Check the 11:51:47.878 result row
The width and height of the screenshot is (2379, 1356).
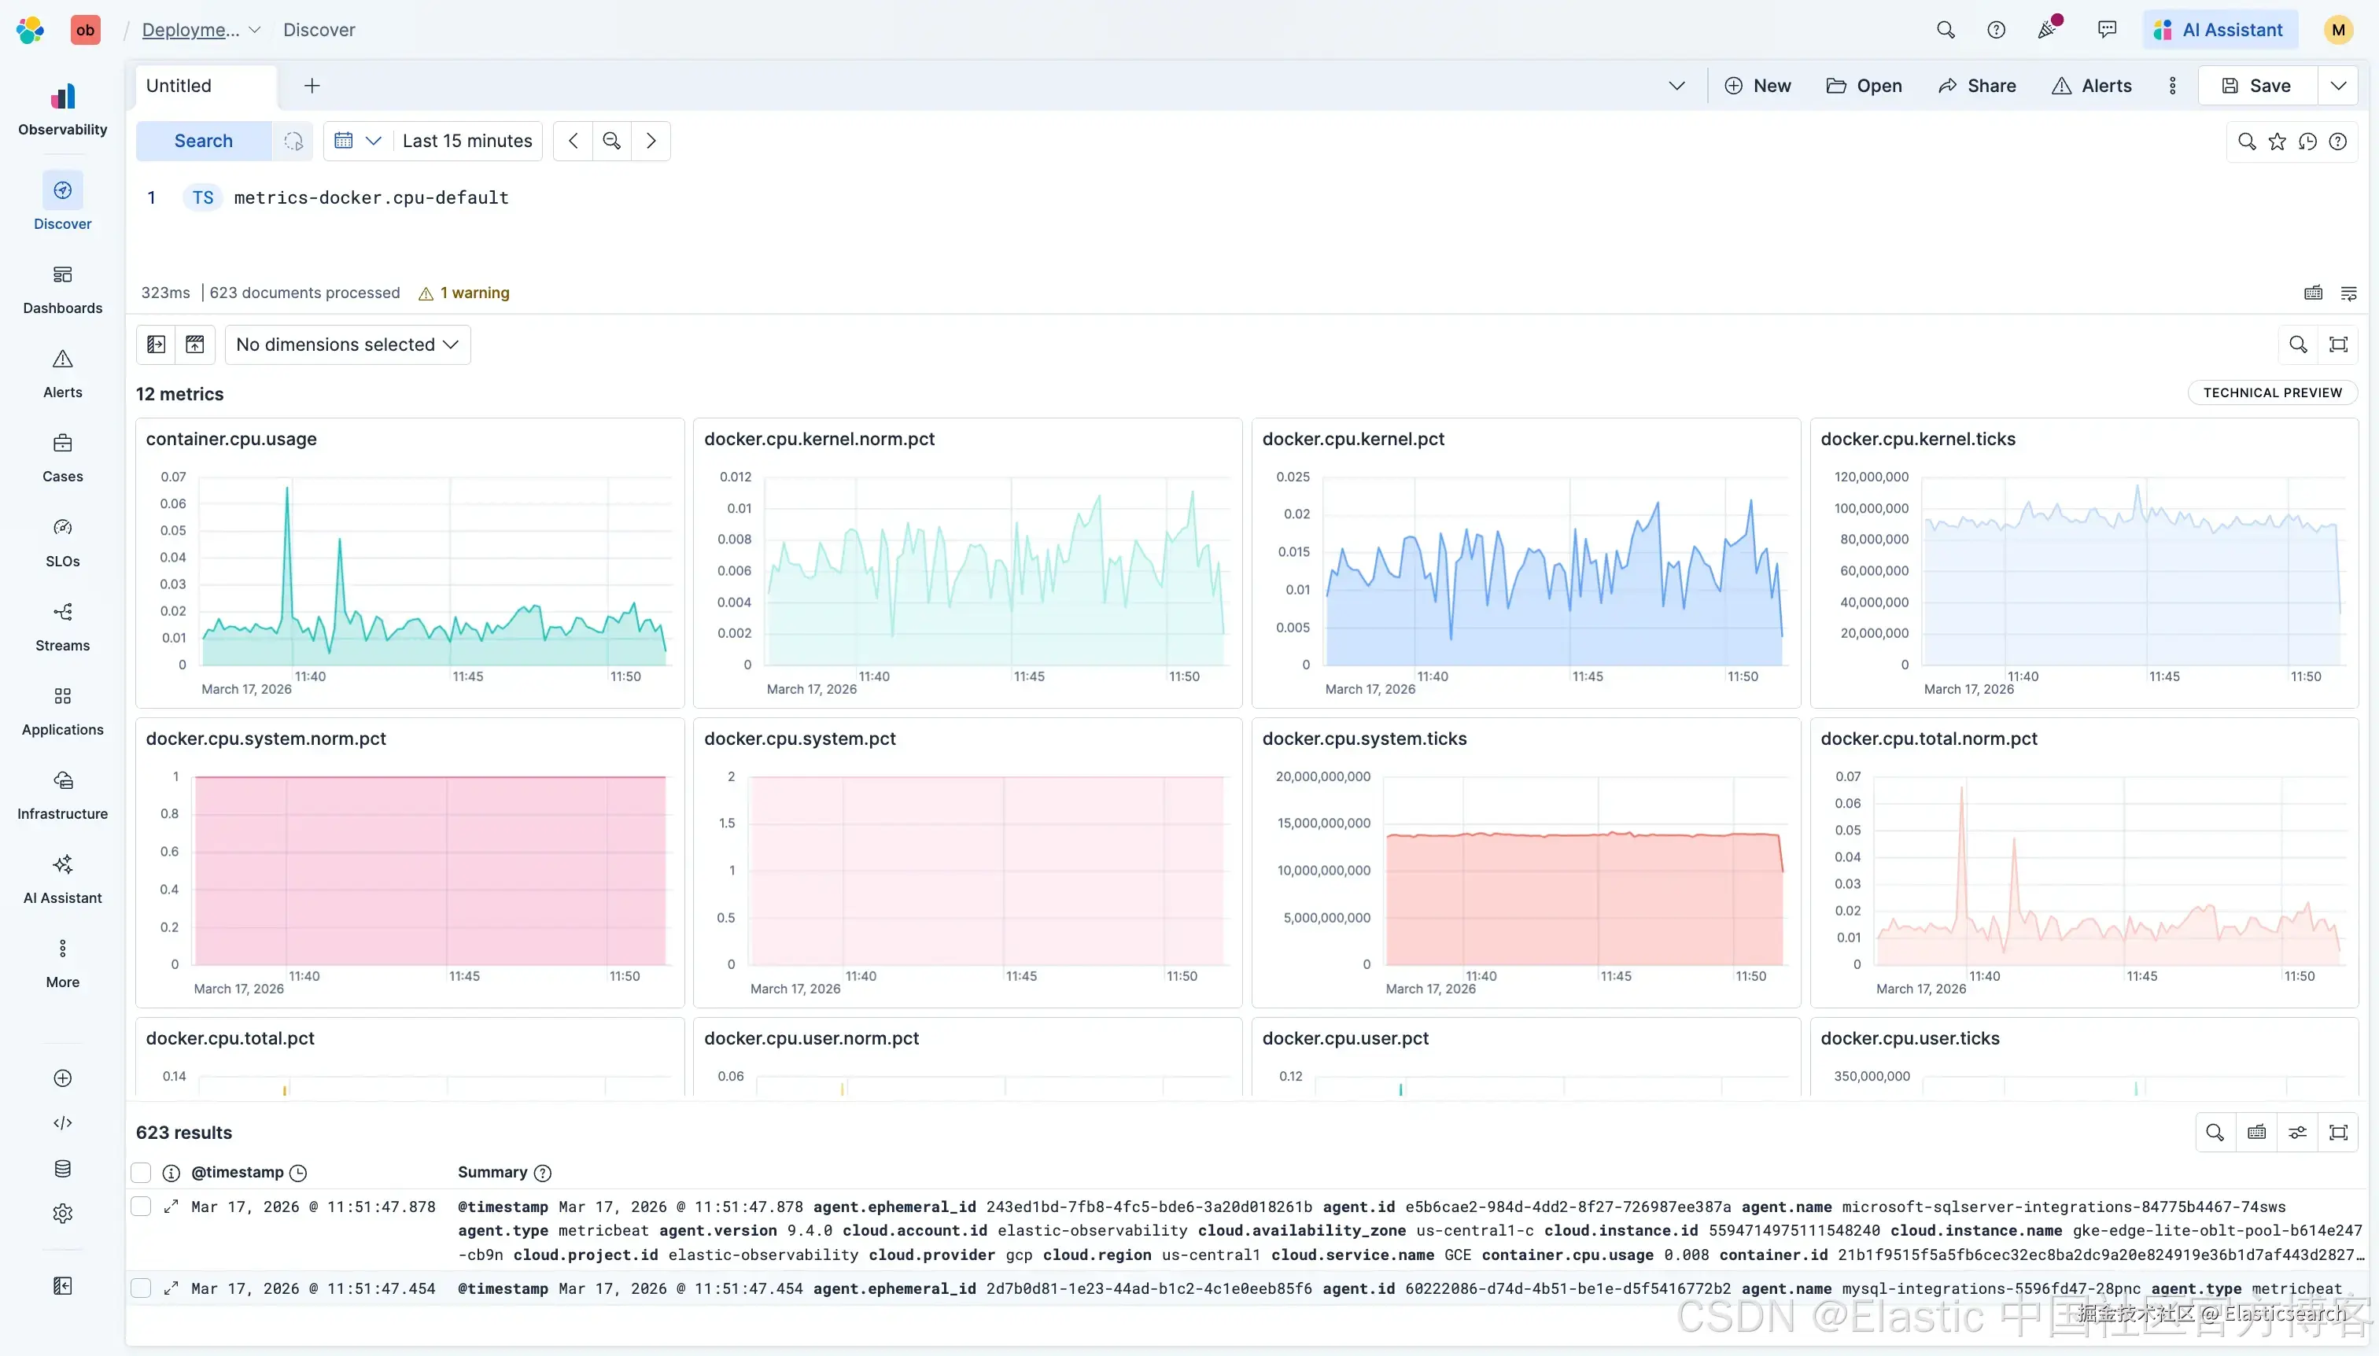click(141, 1206)
